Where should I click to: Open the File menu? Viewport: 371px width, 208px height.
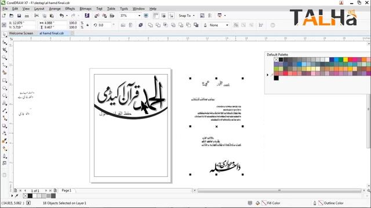(x=5, y=9)
